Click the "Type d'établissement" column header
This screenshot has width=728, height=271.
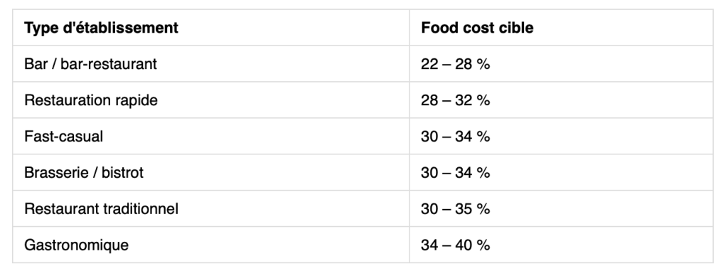coord(210,28)
